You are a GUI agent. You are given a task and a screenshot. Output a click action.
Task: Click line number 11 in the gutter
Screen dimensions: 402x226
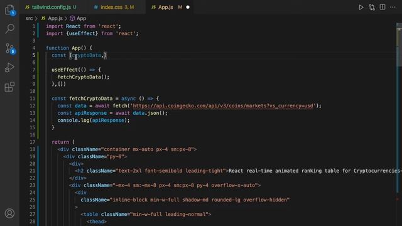tap(32, 99)
